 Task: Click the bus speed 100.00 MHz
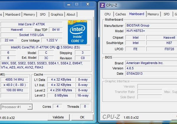(x=14, y=90)
